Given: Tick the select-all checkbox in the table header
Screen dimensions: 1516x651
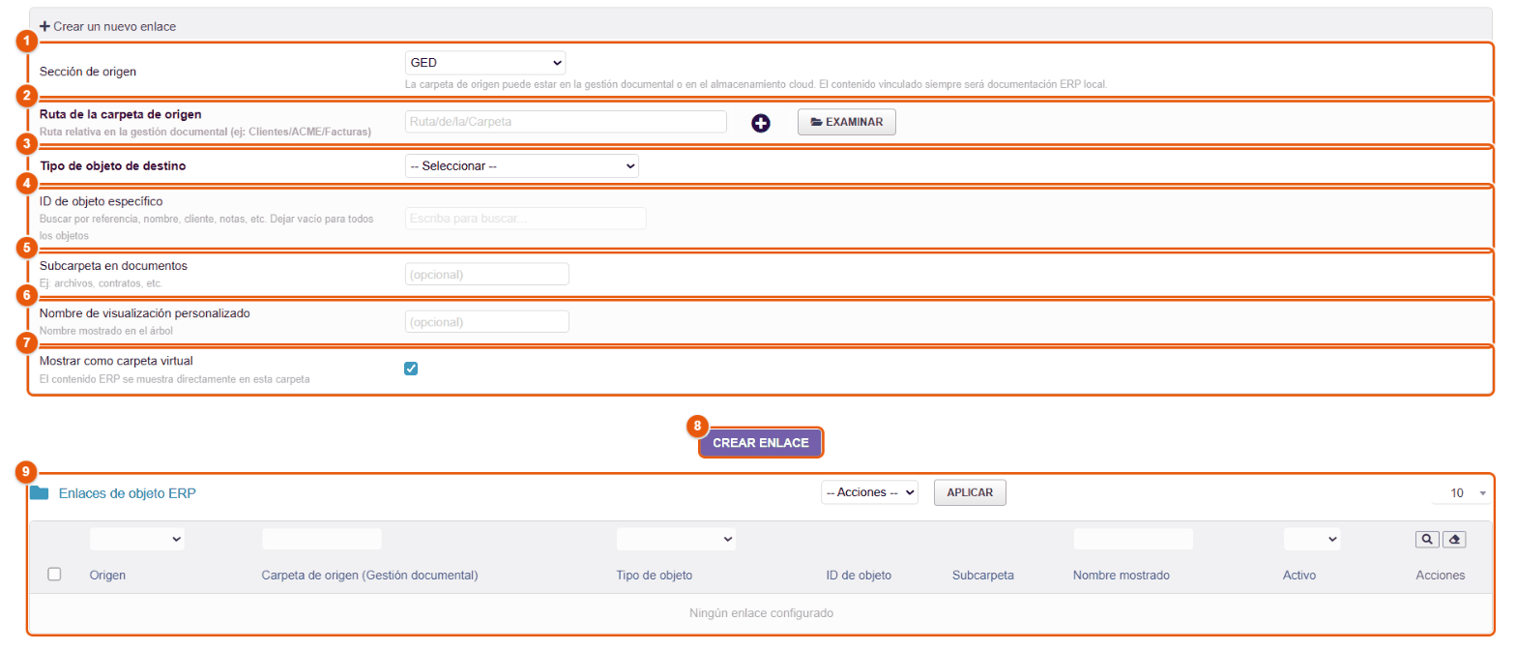Looking at the screenshot, I should tap(55, 575).
